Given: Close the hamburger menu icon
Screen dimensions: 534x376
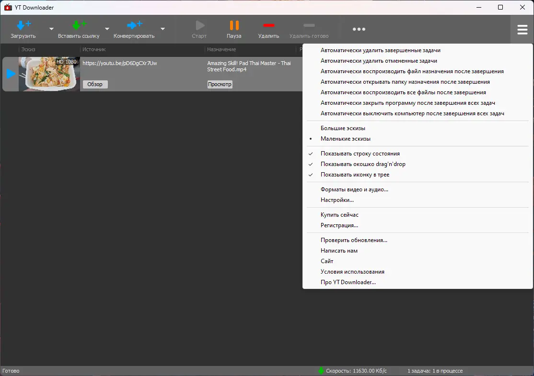Looking at the screenshot, I should 522,30.
